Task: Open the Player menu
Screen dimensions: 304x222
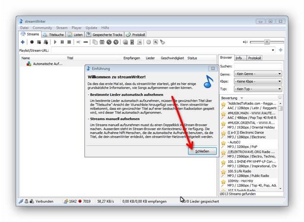Action: coord(77,28)
